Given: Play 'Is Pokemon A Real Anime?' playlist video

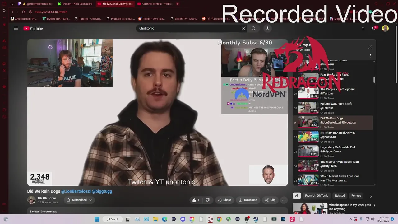Looking at the screenshot, I should click(333, 137).
